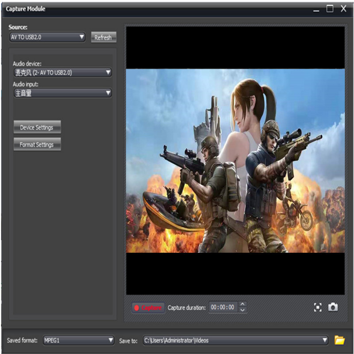Expand the Audio device dropdown
354x354 pixels.
(x=62, y=73)
